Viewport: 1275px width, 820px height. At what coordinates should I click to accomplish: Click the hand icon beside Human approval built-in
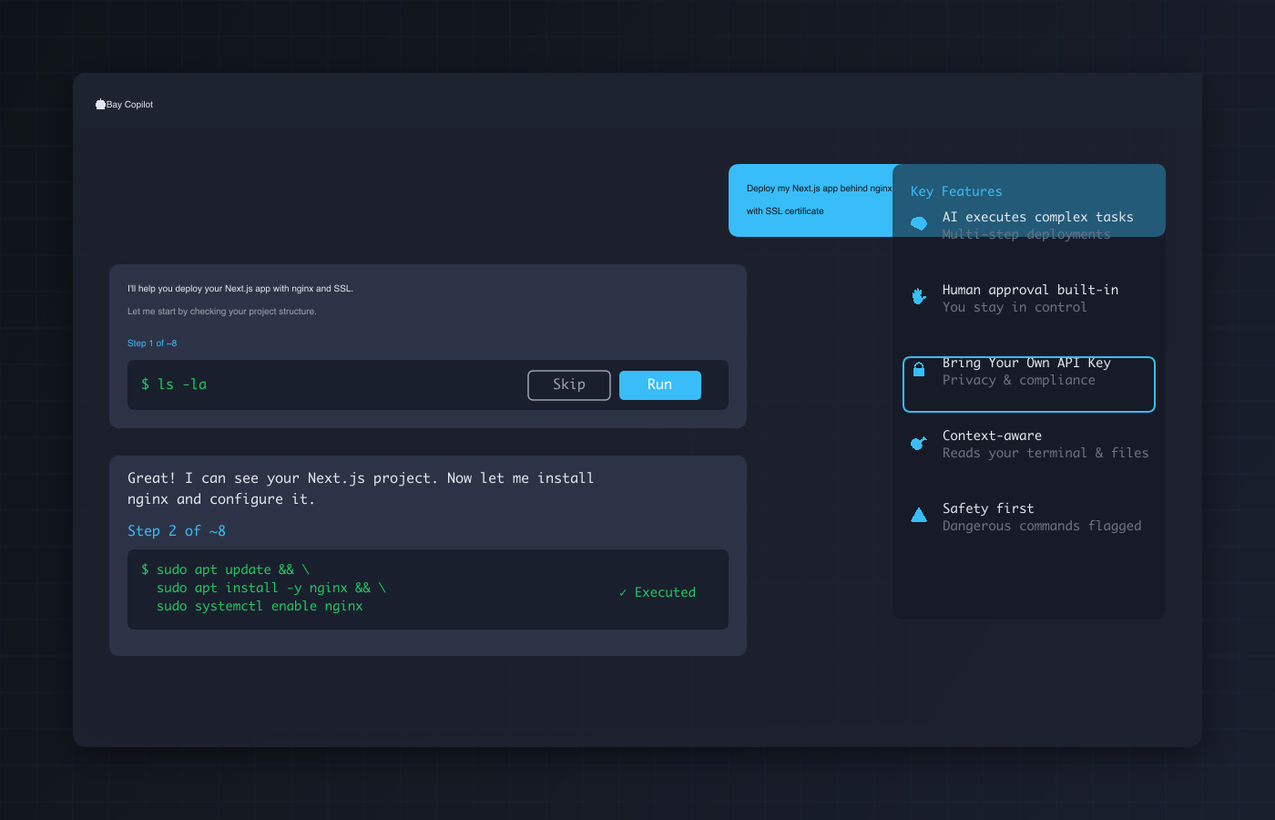[x=918, y=296]
